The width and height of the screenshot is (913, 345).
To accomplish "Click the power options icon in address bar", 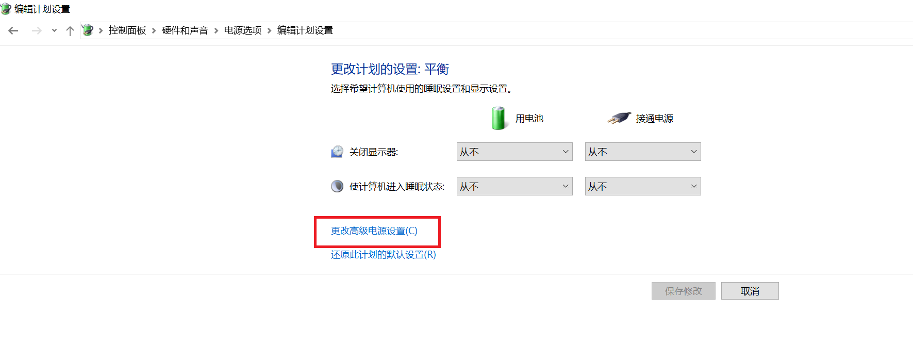I will [x=88, y=30].
